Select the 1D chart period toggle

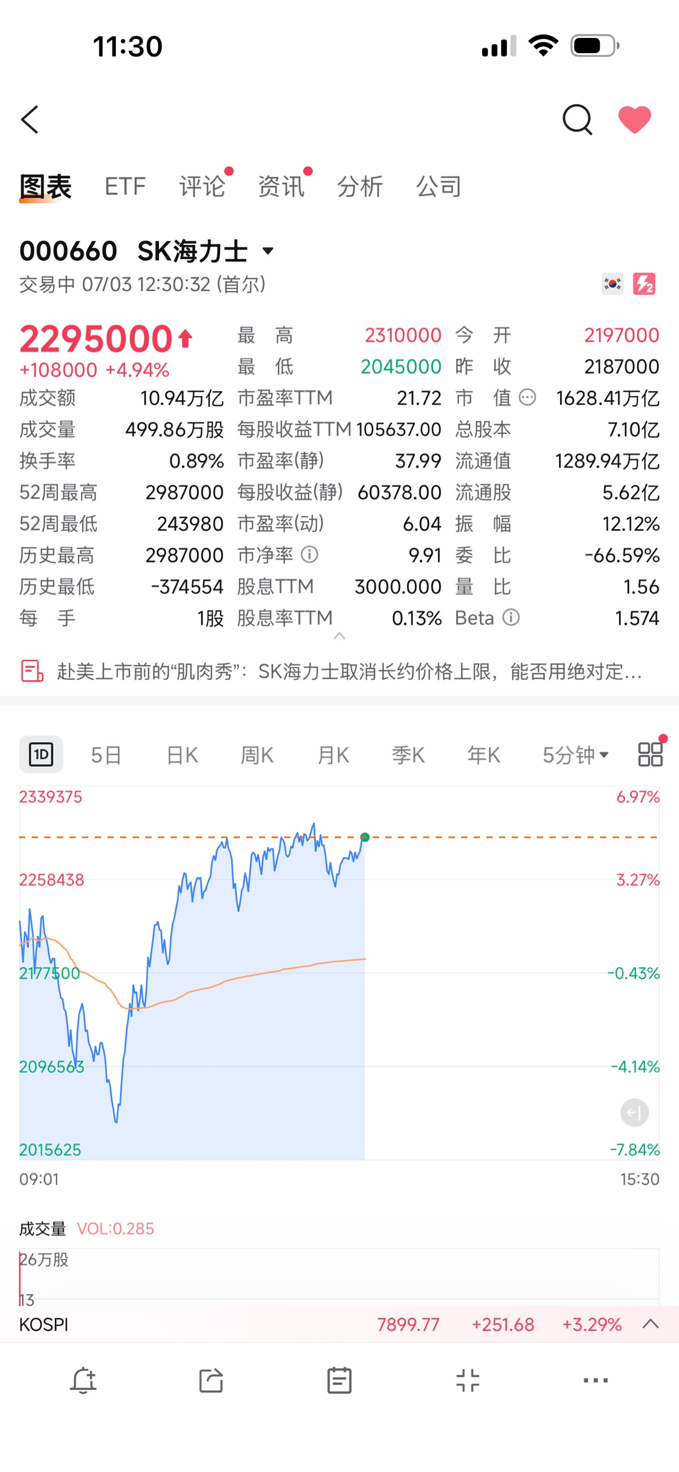tap(41, 754)
